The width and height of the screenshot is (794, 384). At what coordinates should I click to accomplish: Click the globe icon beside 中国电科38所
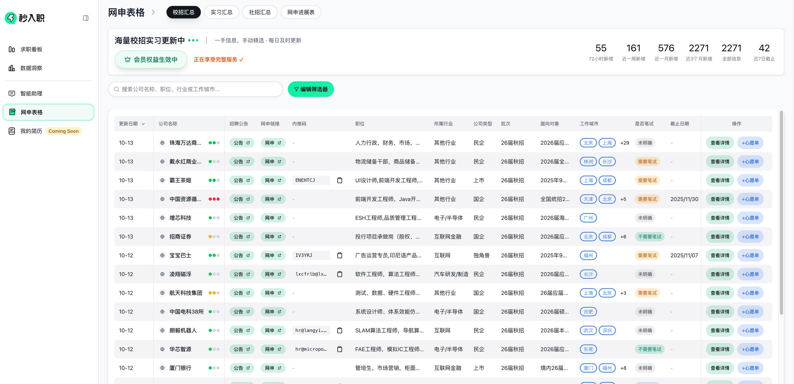tap(162, 312)
